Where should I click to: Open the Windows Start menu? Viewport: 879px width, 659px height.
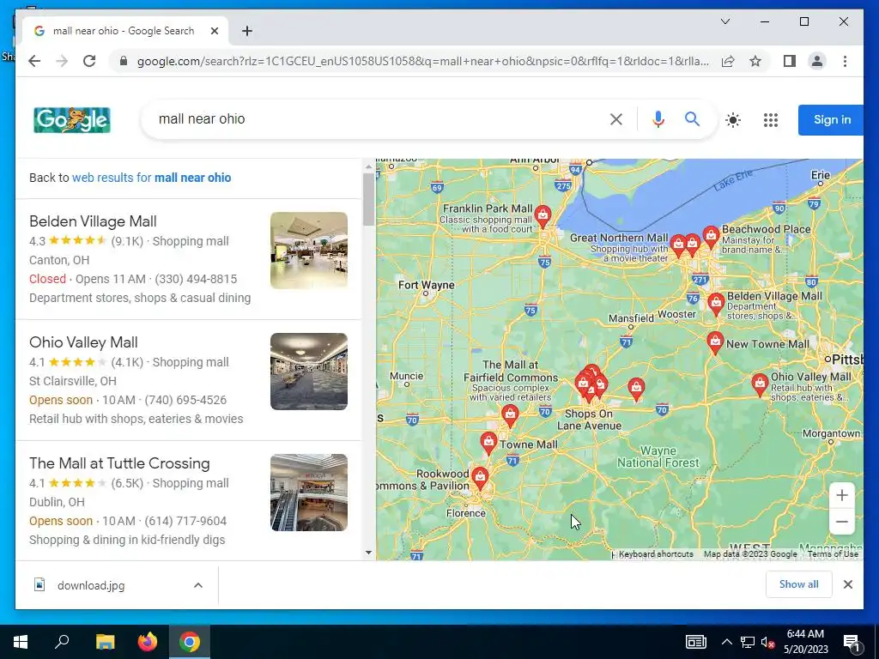(21, 642)
